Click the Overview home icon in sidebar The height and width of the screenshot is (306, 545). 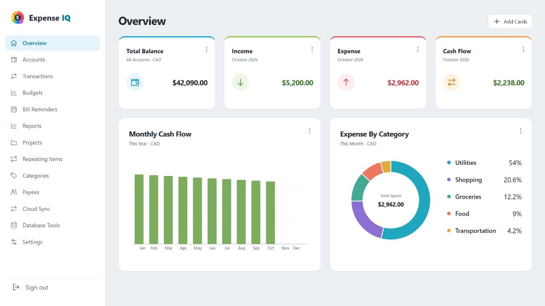coord(14,43)
